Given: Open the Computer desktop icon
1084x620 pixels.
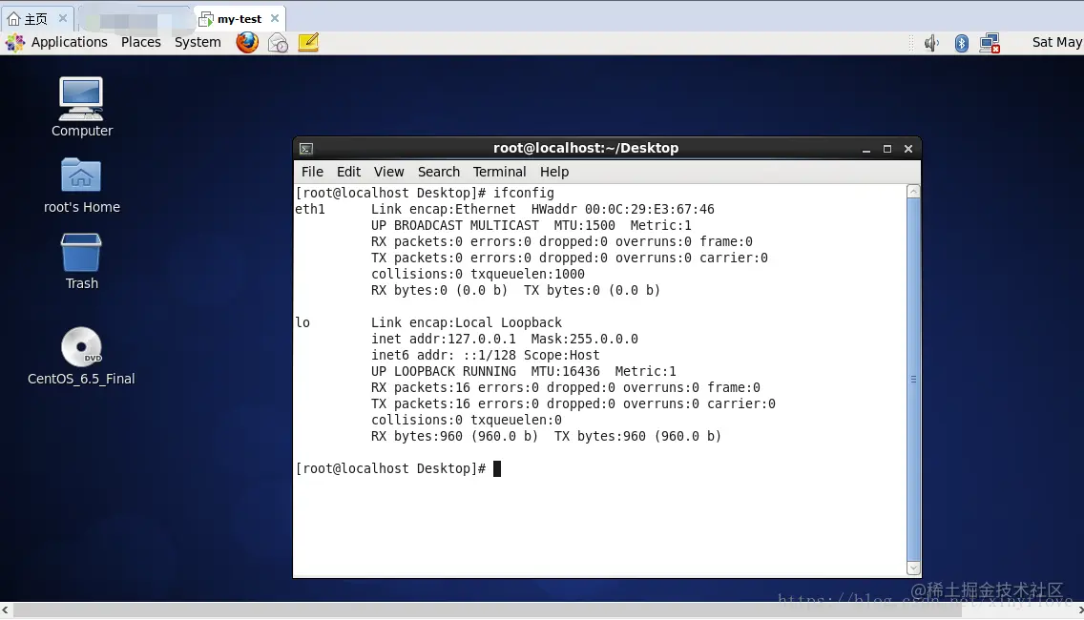Looking at the screenshot, I should [x=81, y=99].
